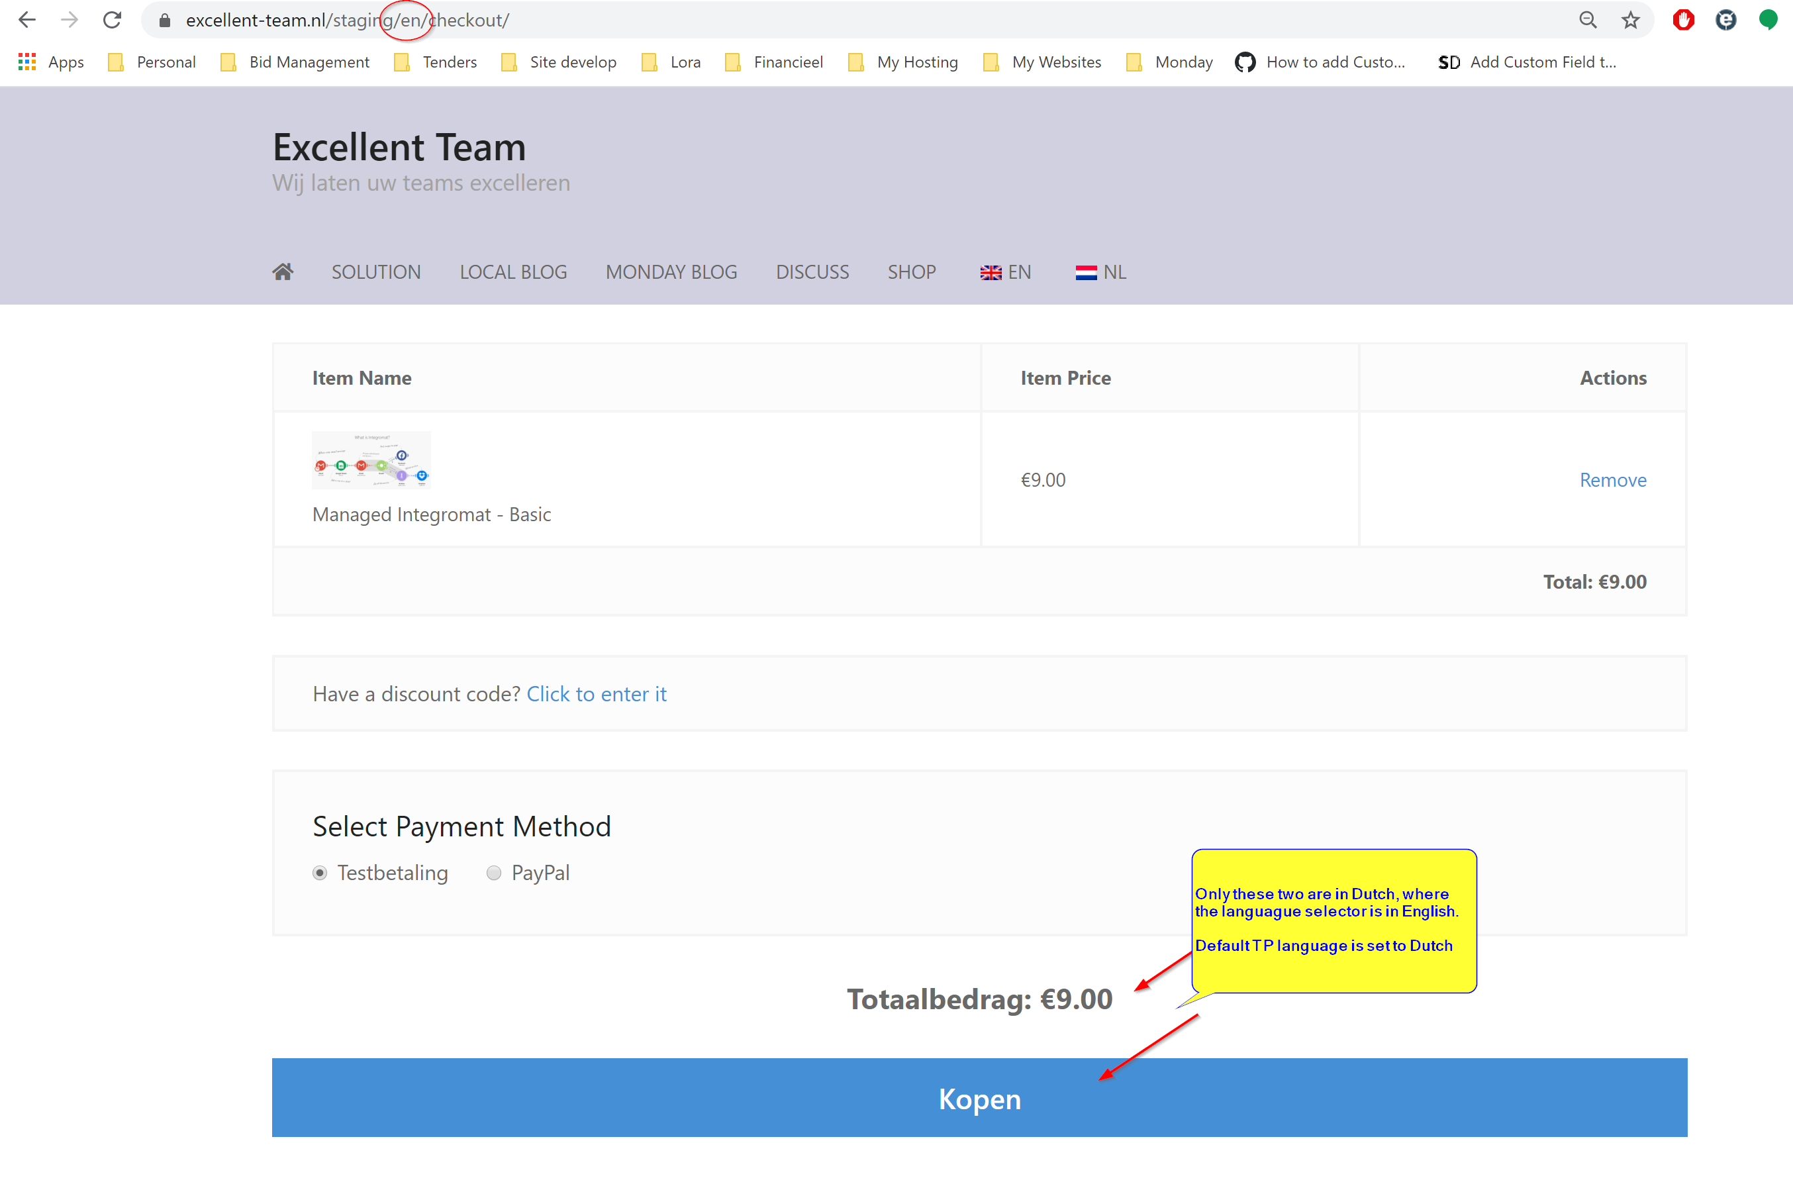Open the My Hosting bookmarks folder

click(x=903, y=62)
